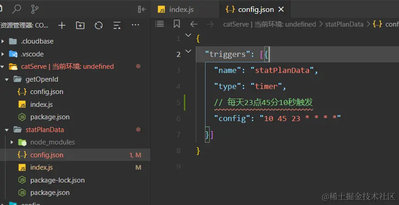Click the bookmark icon in editor toolbar
399x205 pixels.
(x=177, y=24)
